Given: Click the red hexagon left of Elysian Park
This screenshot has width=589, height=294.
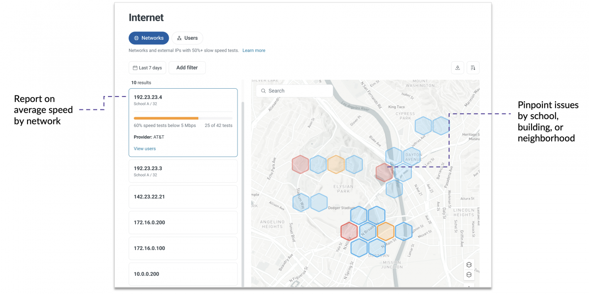Looking at the screenshot, I should pos(300,165).
